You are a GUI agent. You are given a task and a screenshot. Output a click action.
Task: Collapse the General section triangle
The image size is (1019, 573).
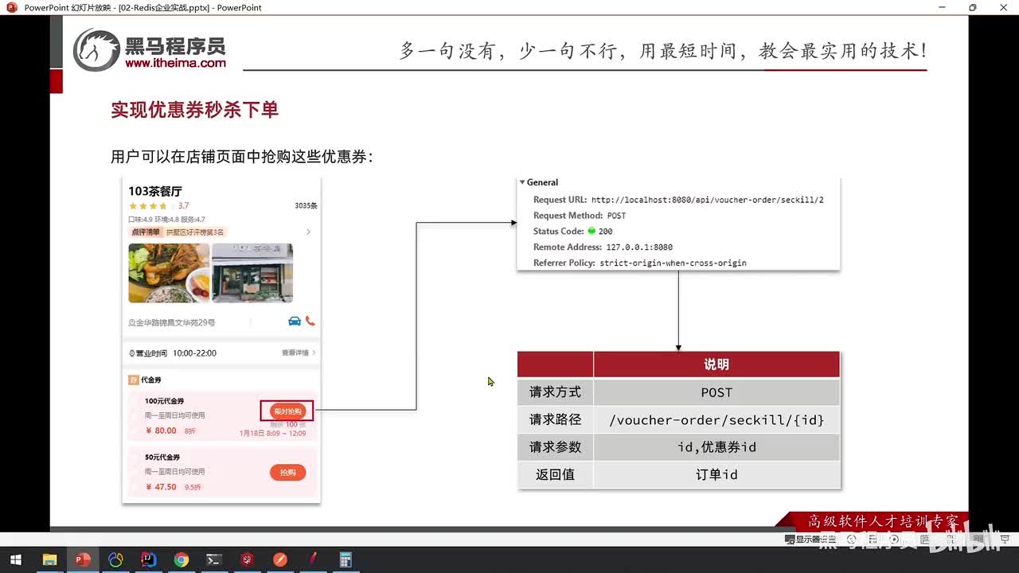(522, 182)
